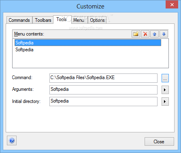Screen dimensions: 181x153
Task: Click inside the Arguments field
Action: pyautogui.click(x=103, y=90)
